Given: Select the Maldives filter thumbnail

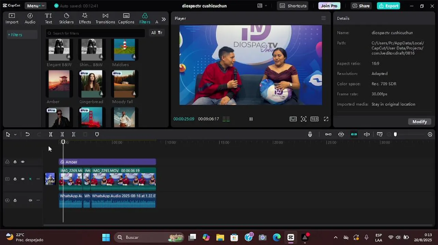Looking at the screenshot, I should click(x=125, y=49).
